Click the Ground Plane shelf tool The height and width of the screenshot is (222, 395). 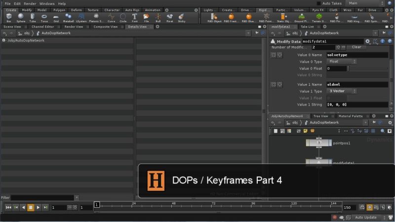301,18
